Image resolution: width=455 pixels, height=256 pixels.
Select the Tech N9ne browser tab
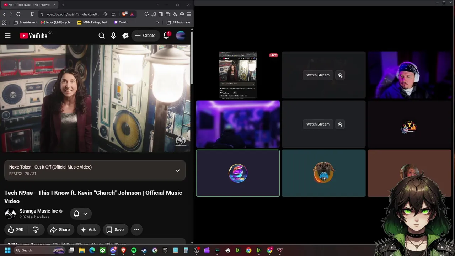(x=30, y=5)
